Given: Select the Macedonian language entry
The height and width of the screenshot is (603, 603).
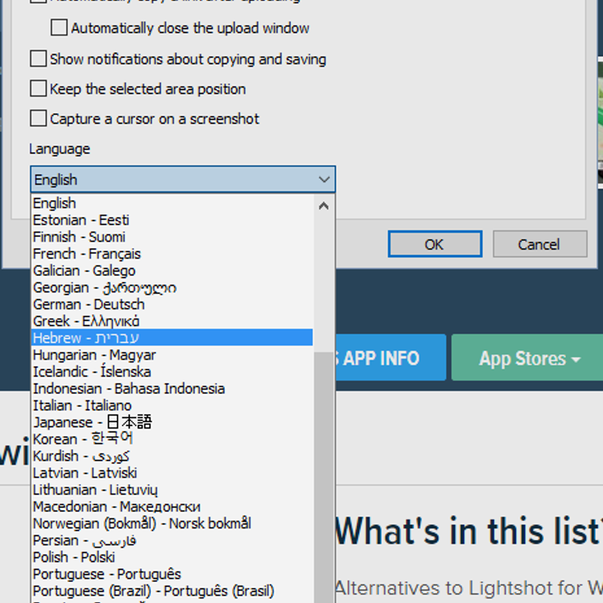Looking at the screenshot, I should [172, 507].
